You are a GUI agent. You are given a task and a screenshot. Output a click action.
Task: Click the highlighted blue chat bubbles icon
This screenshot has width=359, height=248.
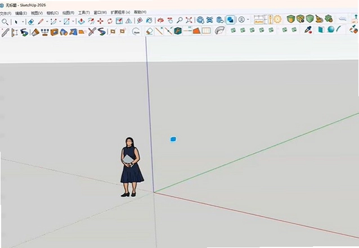click(230, 20)
